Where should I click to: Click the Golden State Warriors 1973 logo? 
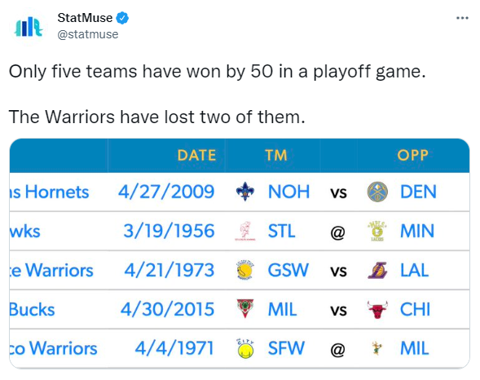[245, 270]
